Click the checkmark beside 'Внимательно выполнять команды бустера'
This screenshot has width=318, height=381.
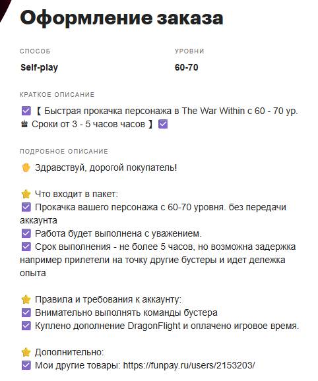pyautogui.click(x=26, y=312)
